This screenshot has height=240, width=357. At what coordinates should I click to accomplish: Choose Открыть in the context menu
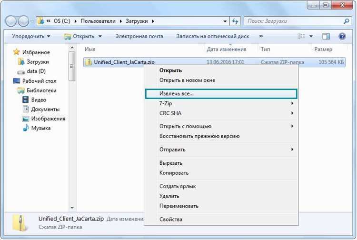(221, 70)
